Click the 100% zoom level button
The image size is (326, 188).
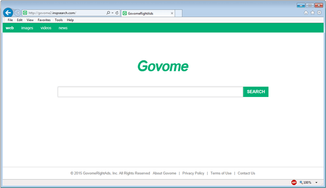(305, 182)
